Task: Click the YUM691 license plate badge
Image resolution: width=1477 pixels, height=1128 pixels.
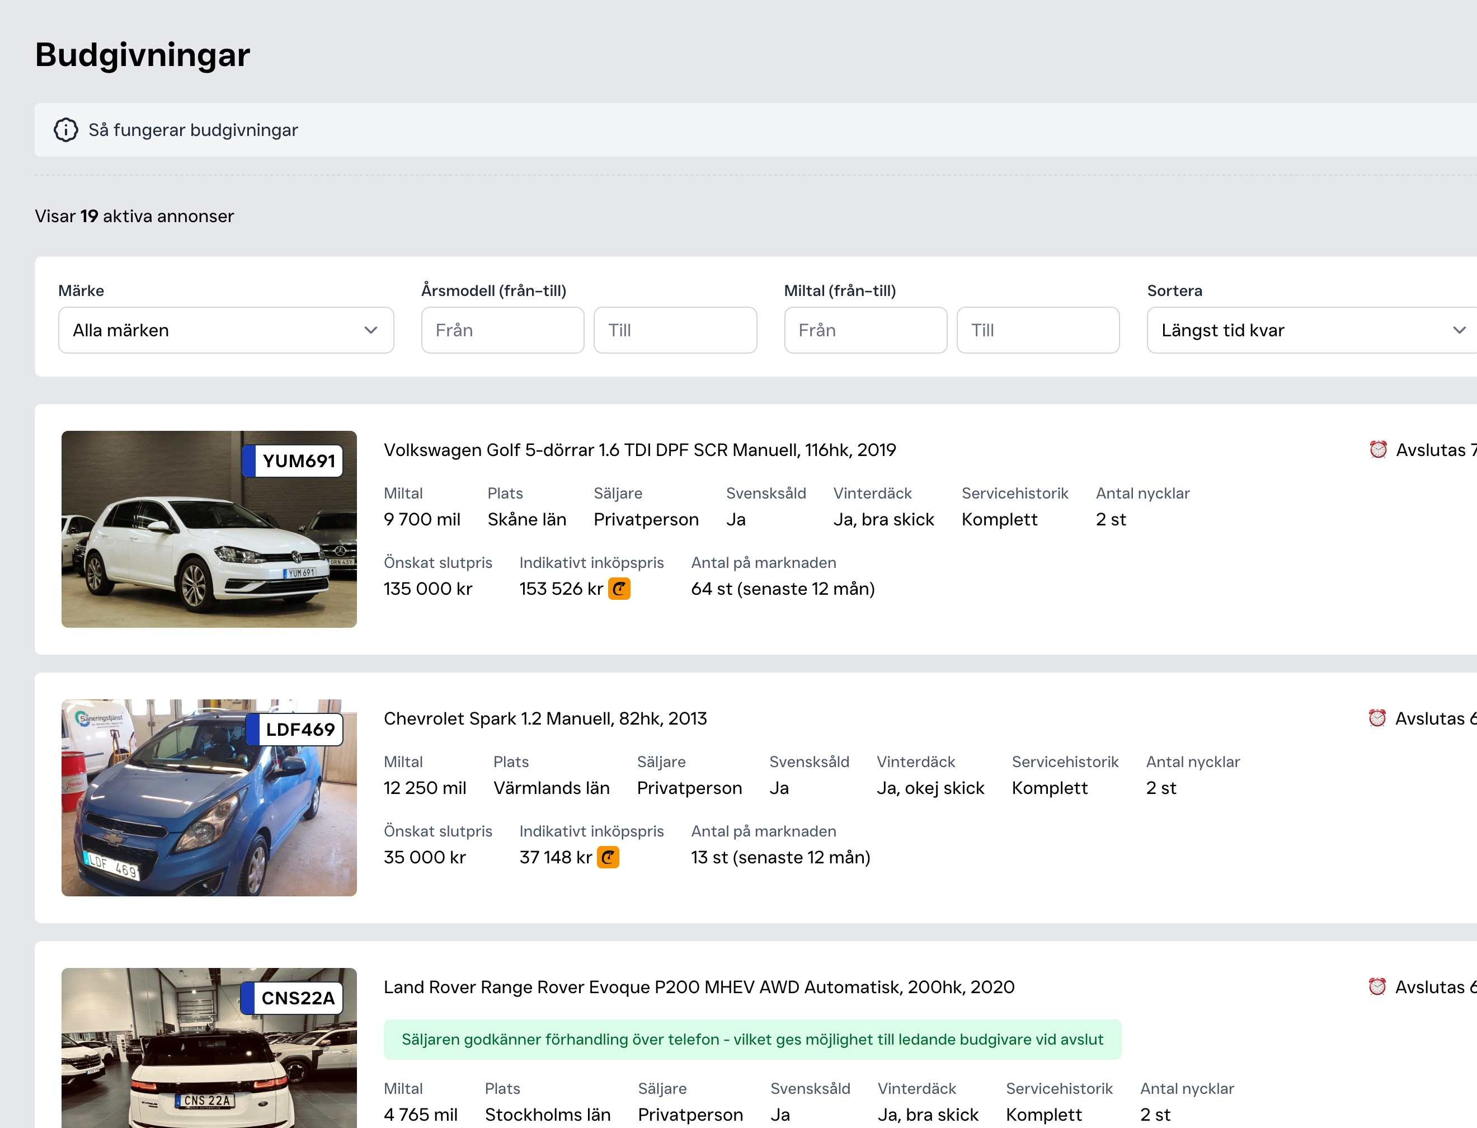Action: tap(293, 460)
